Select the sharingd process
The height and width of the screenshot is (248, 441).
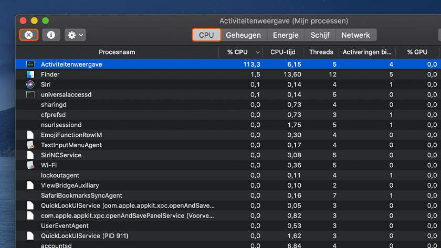[54, 105]
